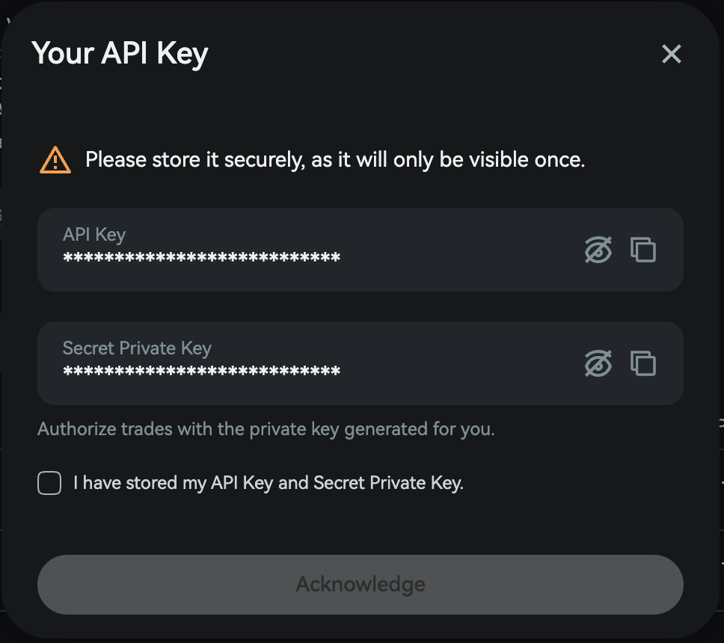The height and width of the screenshot is (643, 724).
Task: Close the Your API Key dialog
Action: pos(671,54)
